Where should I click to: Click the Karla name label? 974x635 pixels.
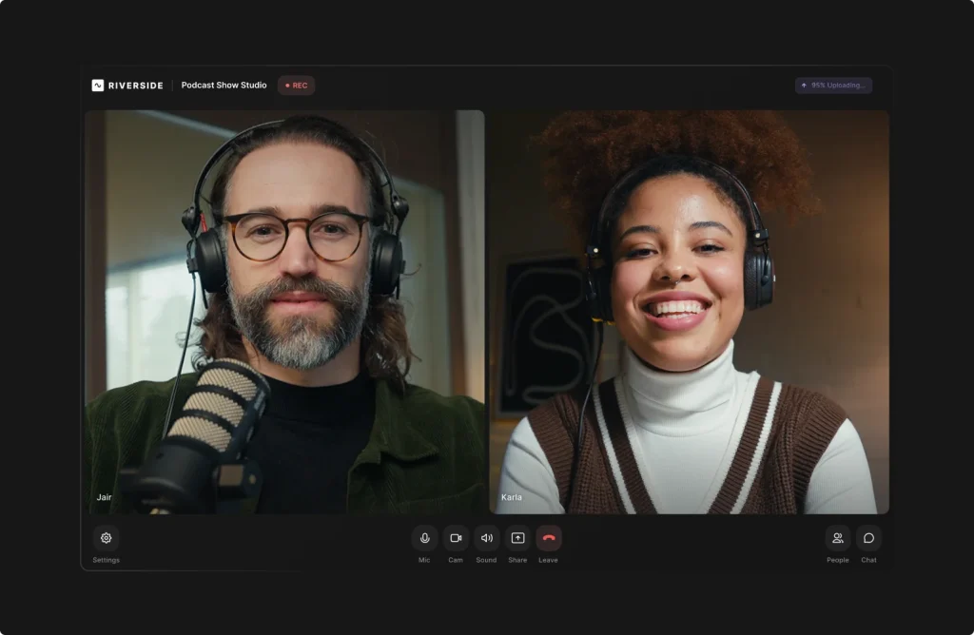511,496
